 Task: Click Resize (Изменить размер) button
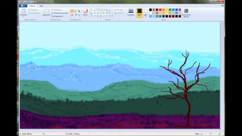point(60,13)
